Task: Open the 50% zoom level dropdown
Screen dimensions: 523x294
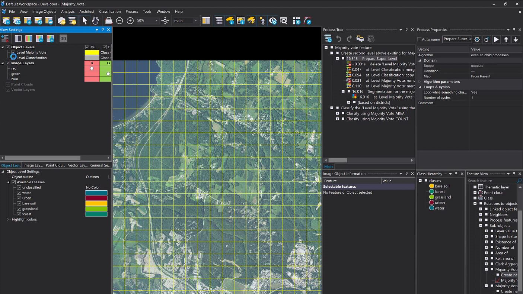Action: [x=156, y=21]
